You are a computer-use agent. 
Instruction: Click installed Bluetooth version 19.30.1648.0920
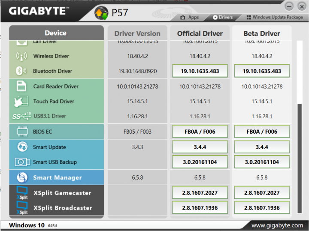138,71
